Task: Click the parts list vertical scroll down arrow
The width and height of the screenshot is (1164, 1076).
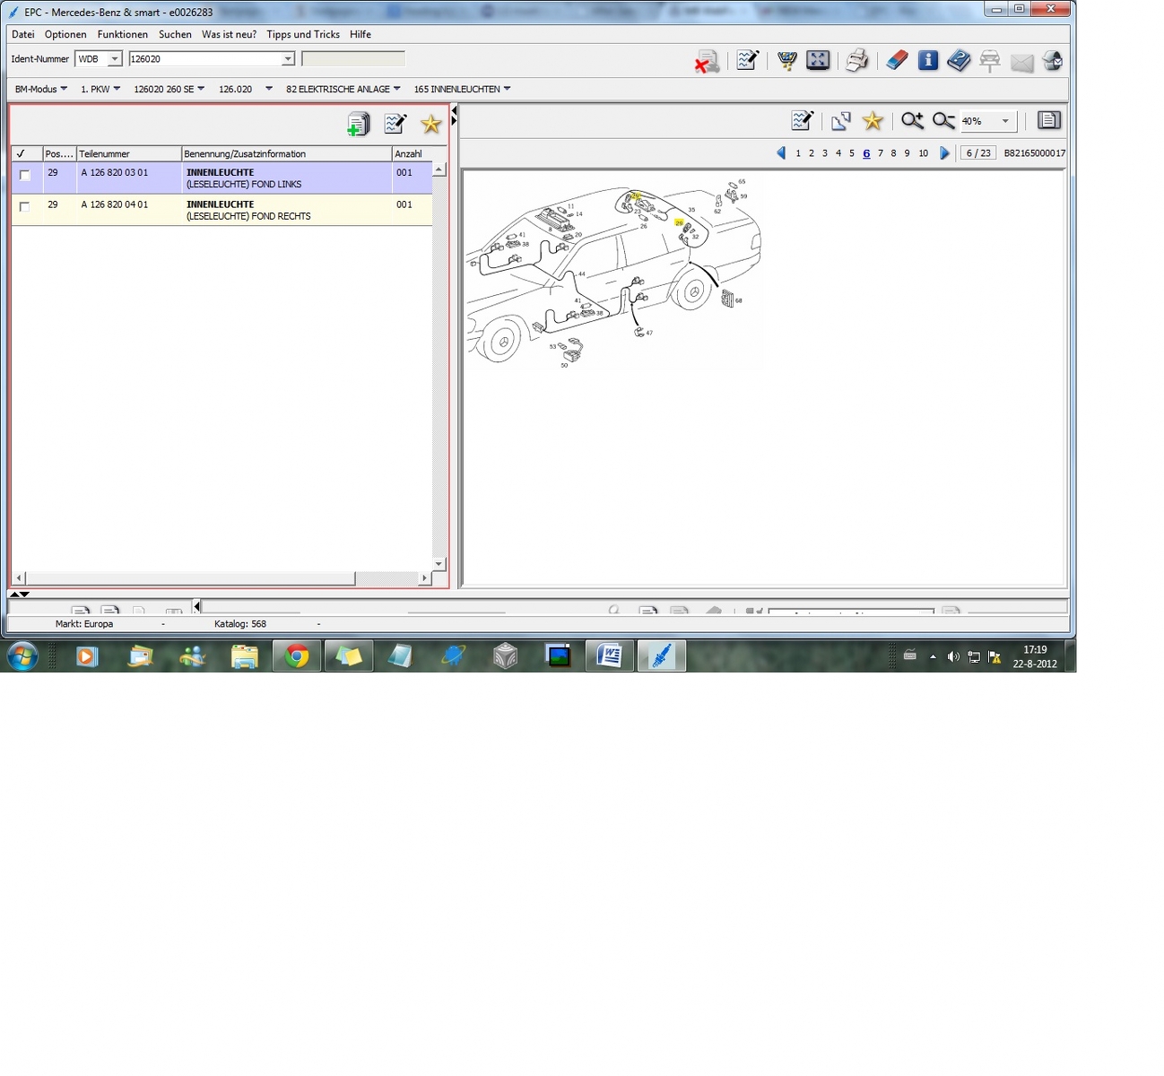Action: [439, 563]
